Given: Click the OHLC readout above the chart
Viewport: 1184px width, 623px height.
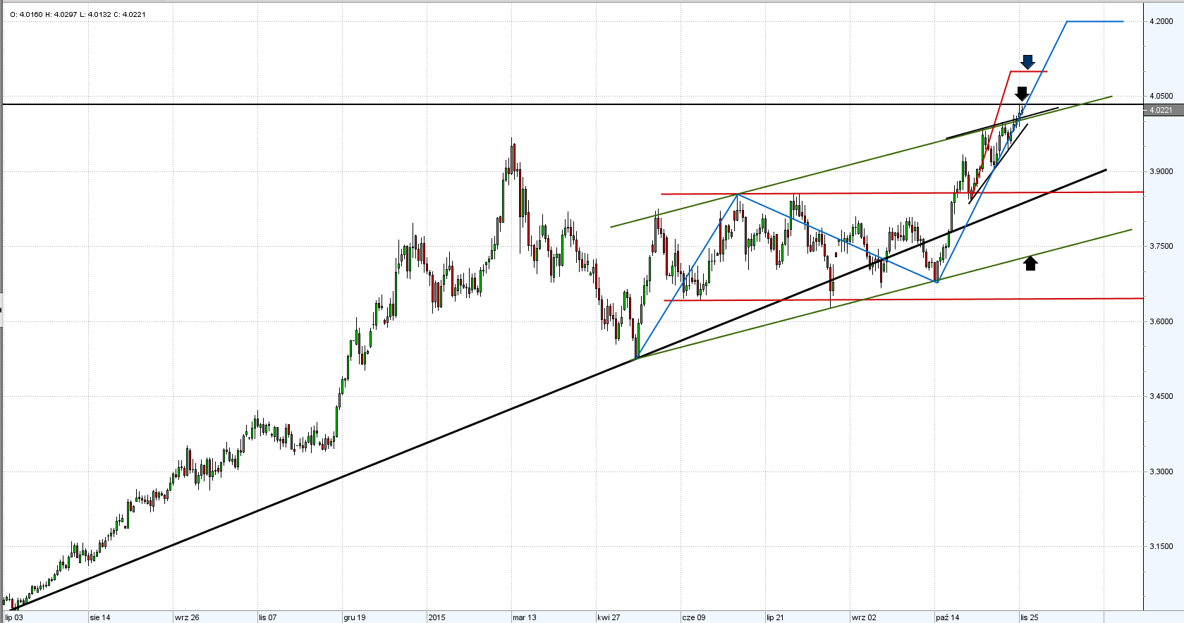Looking at the screenshot, I should [x=78, y=14].
